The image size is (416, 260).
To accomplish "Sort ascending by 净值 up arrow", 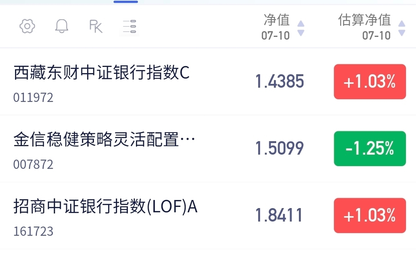I will click(300, 23).
